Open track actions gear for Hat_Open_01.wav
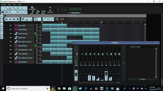This screenshot has width=163, height=91. [7, 42]
